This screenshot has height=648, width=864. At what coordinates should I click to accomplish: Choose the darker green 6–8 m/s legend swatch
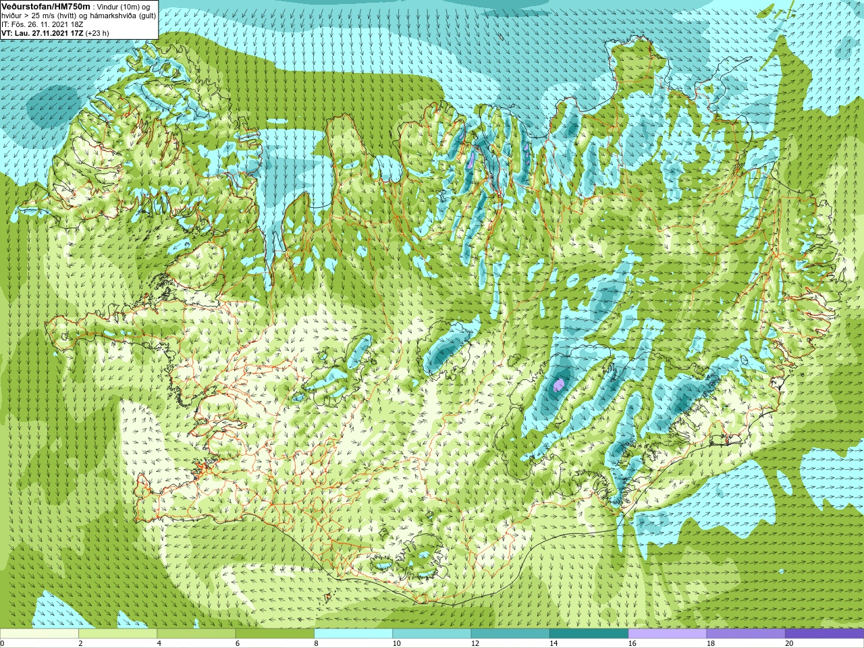(275, 634)
